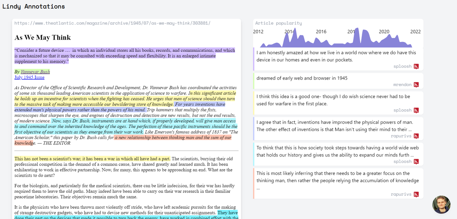Open annotation 'I agree that in fact, inventions'
Image resolution: width=457 pixels, height=219 pixels.
coord(338,128)
